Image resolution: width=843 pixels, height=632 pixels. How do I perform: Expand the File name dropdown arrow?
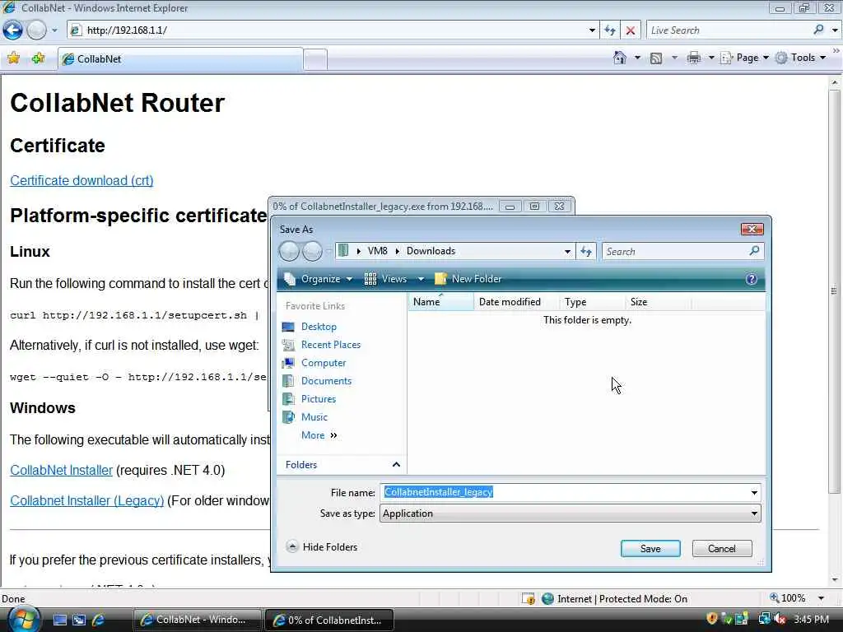pos(754,492)
